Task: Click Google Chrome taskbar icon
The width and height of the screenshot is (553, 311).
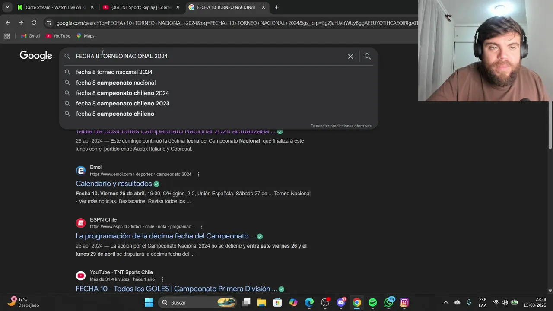Action: click(357, 302)
